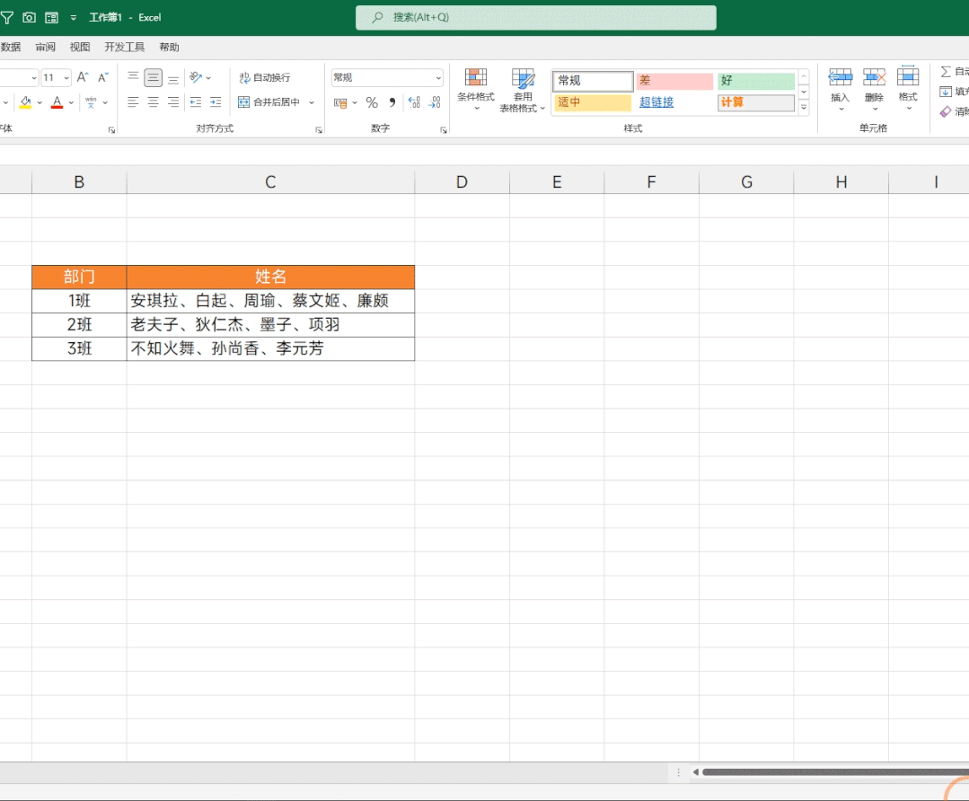Image resolution: width=969 pixels, height=801 pixels.
Task: Click the wén phonetic guide icon
Action: click(x=91, y=102)
